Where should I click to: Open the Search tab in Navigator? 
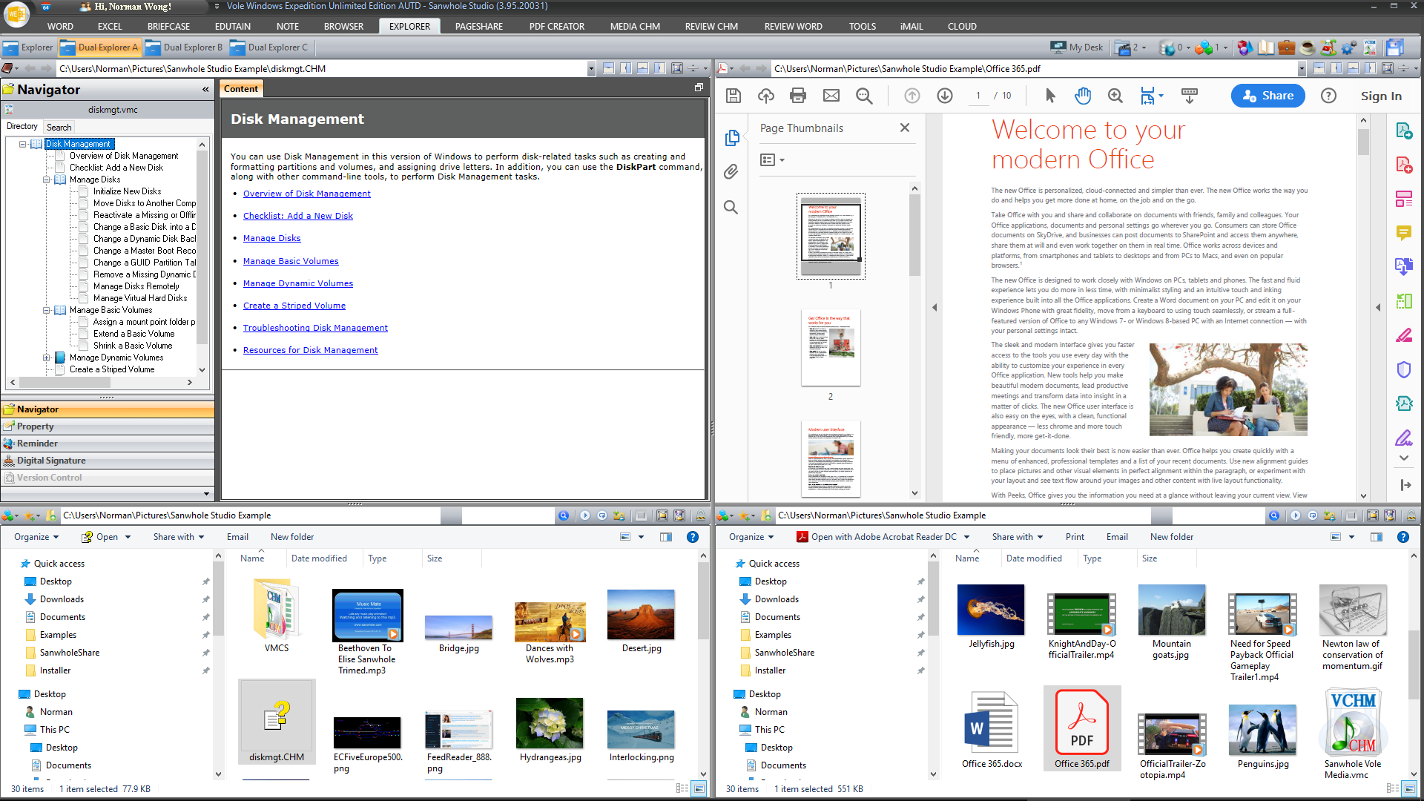[59, 128]
